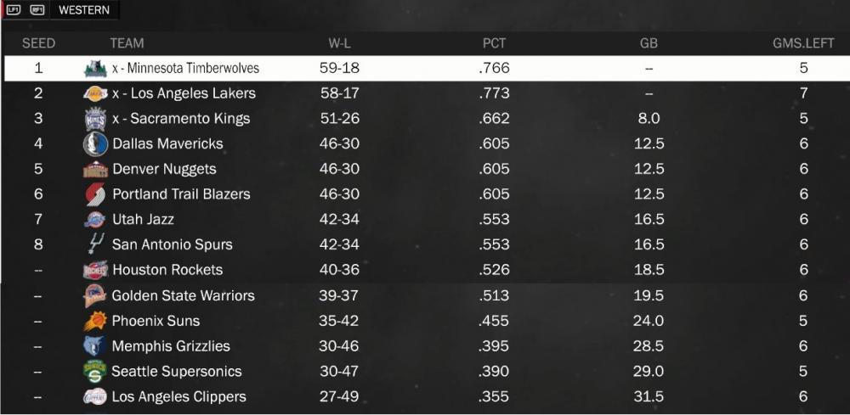The height and width of the screenshot is (415, 850).
Task: Click the Minnesota Timberwolves logo
Action: [95, 68]
